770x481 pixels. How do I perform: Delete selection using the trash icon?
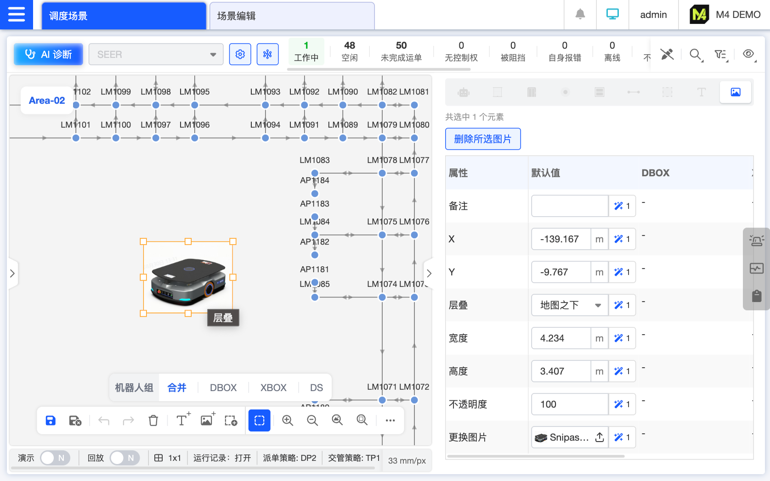pyautogui.click(x=153, y=420)
